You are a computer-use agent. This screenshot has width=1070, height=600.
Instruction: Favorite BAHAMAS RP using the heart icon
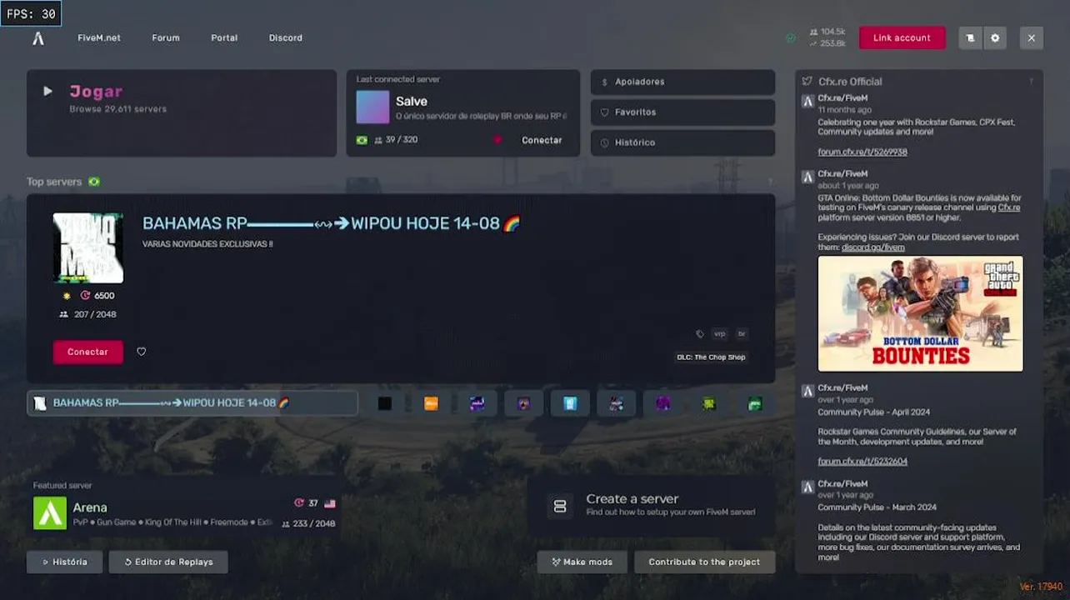141,352
